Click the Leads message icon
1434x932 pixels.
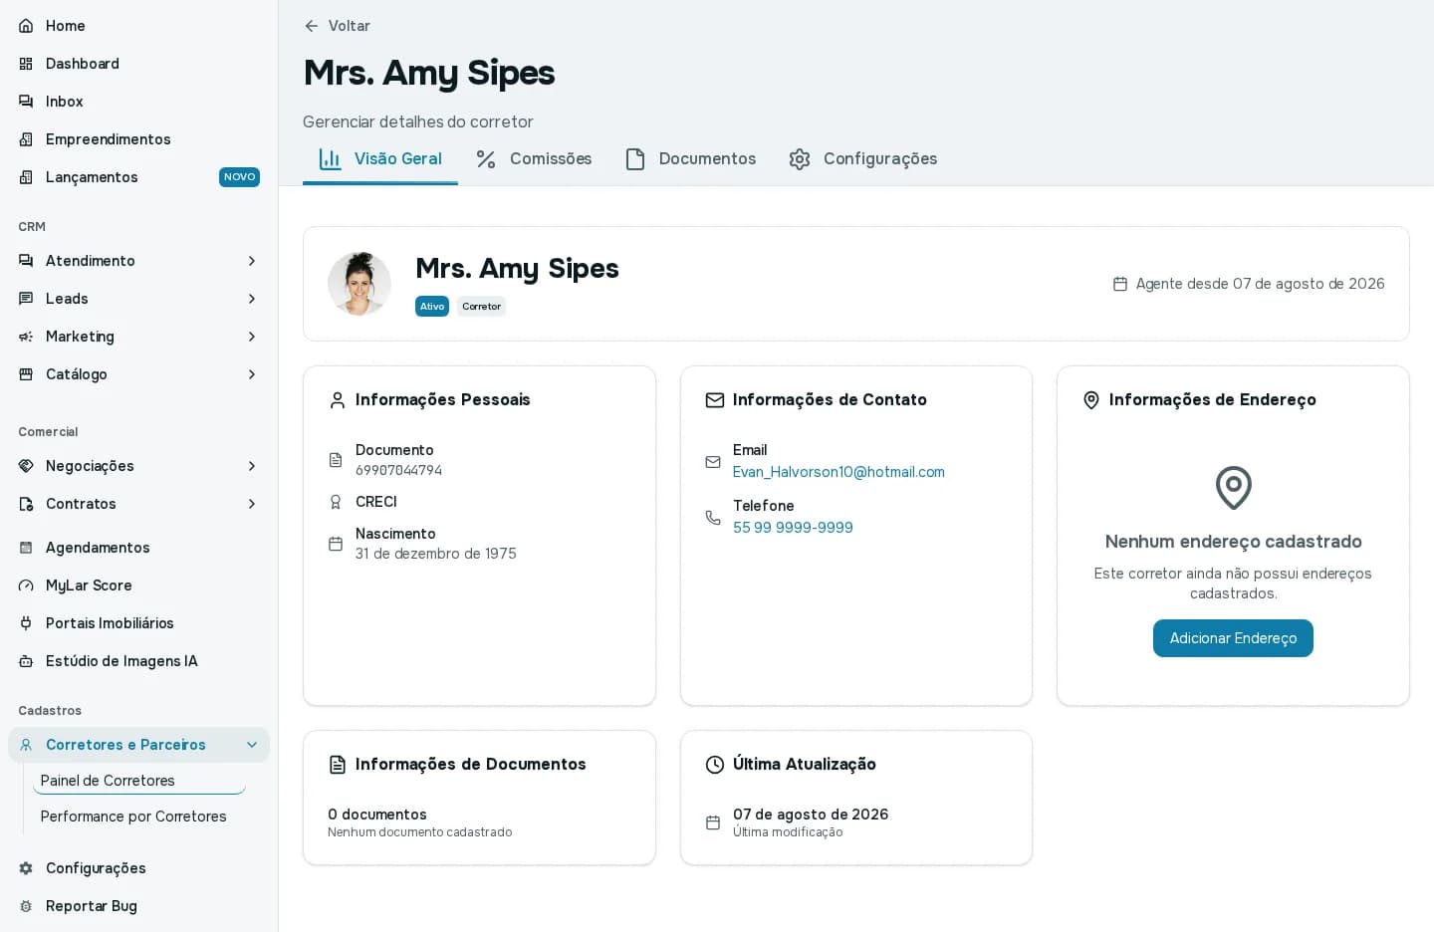tap(26, 299)
